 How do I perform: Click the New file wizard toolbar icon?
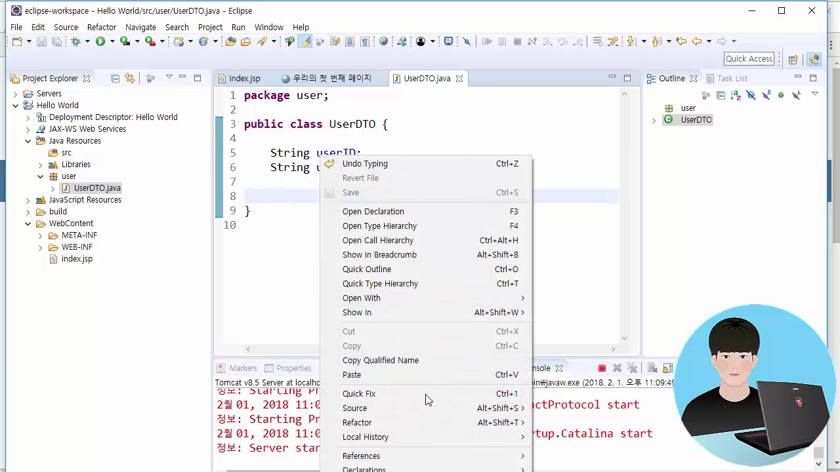[17, 41]
